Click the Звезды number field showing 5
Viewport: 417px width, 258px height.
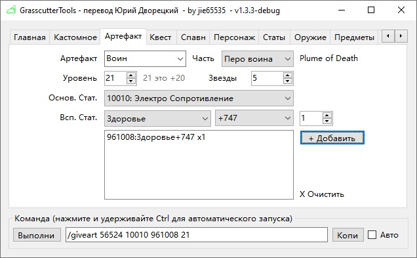[x=267, y=78]
